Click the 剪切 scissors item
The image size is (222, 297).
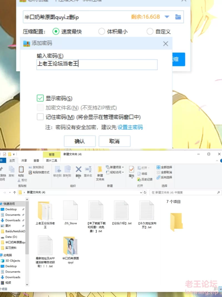point(22,180)
